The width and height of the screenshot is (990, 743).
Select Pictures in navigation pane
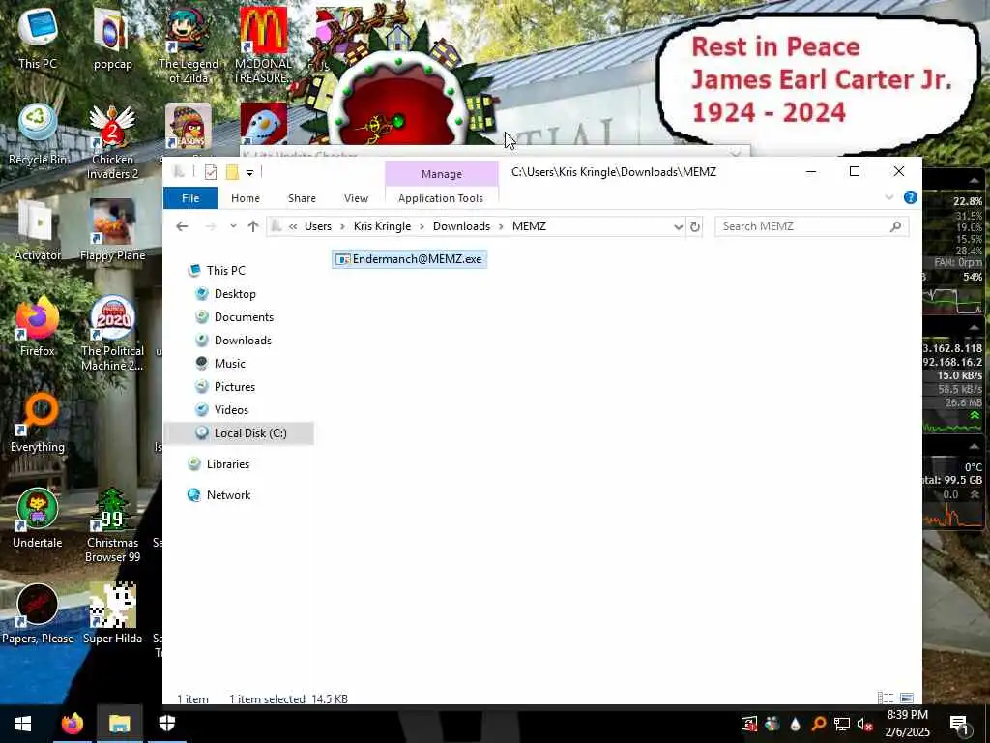234,387
